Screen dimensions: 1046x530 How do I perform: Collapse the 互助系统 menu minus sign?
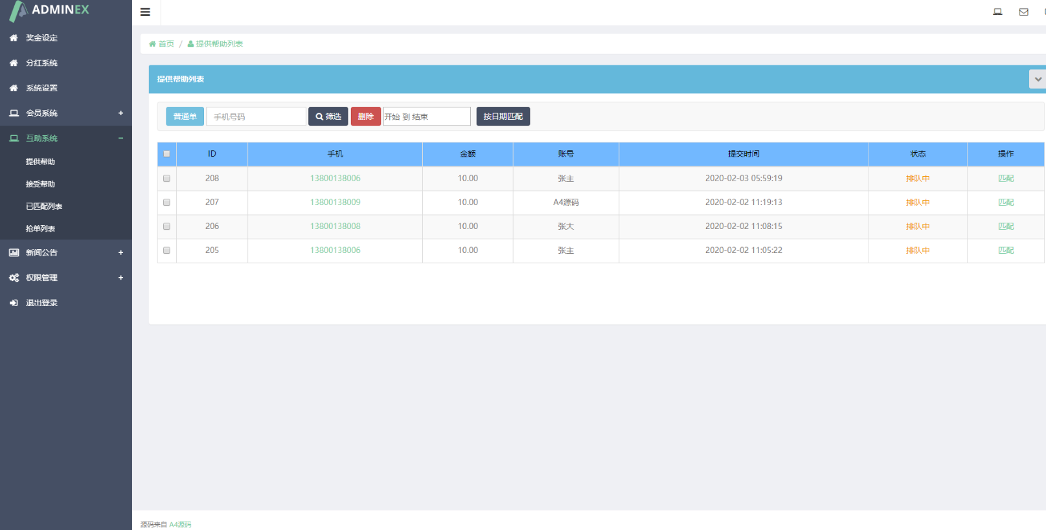coord(120,138)
